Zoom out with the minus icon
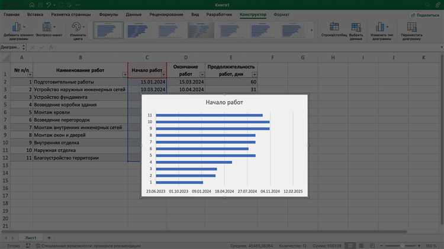This screenshot has height=249, width=444. (x=381, y=245)
